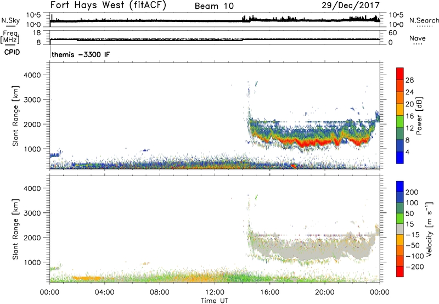Image resolution: width=439 pixels, height=304 pixels.
Task: Click the '200' label on Velocity colorbar
Action: coord(412,192)
